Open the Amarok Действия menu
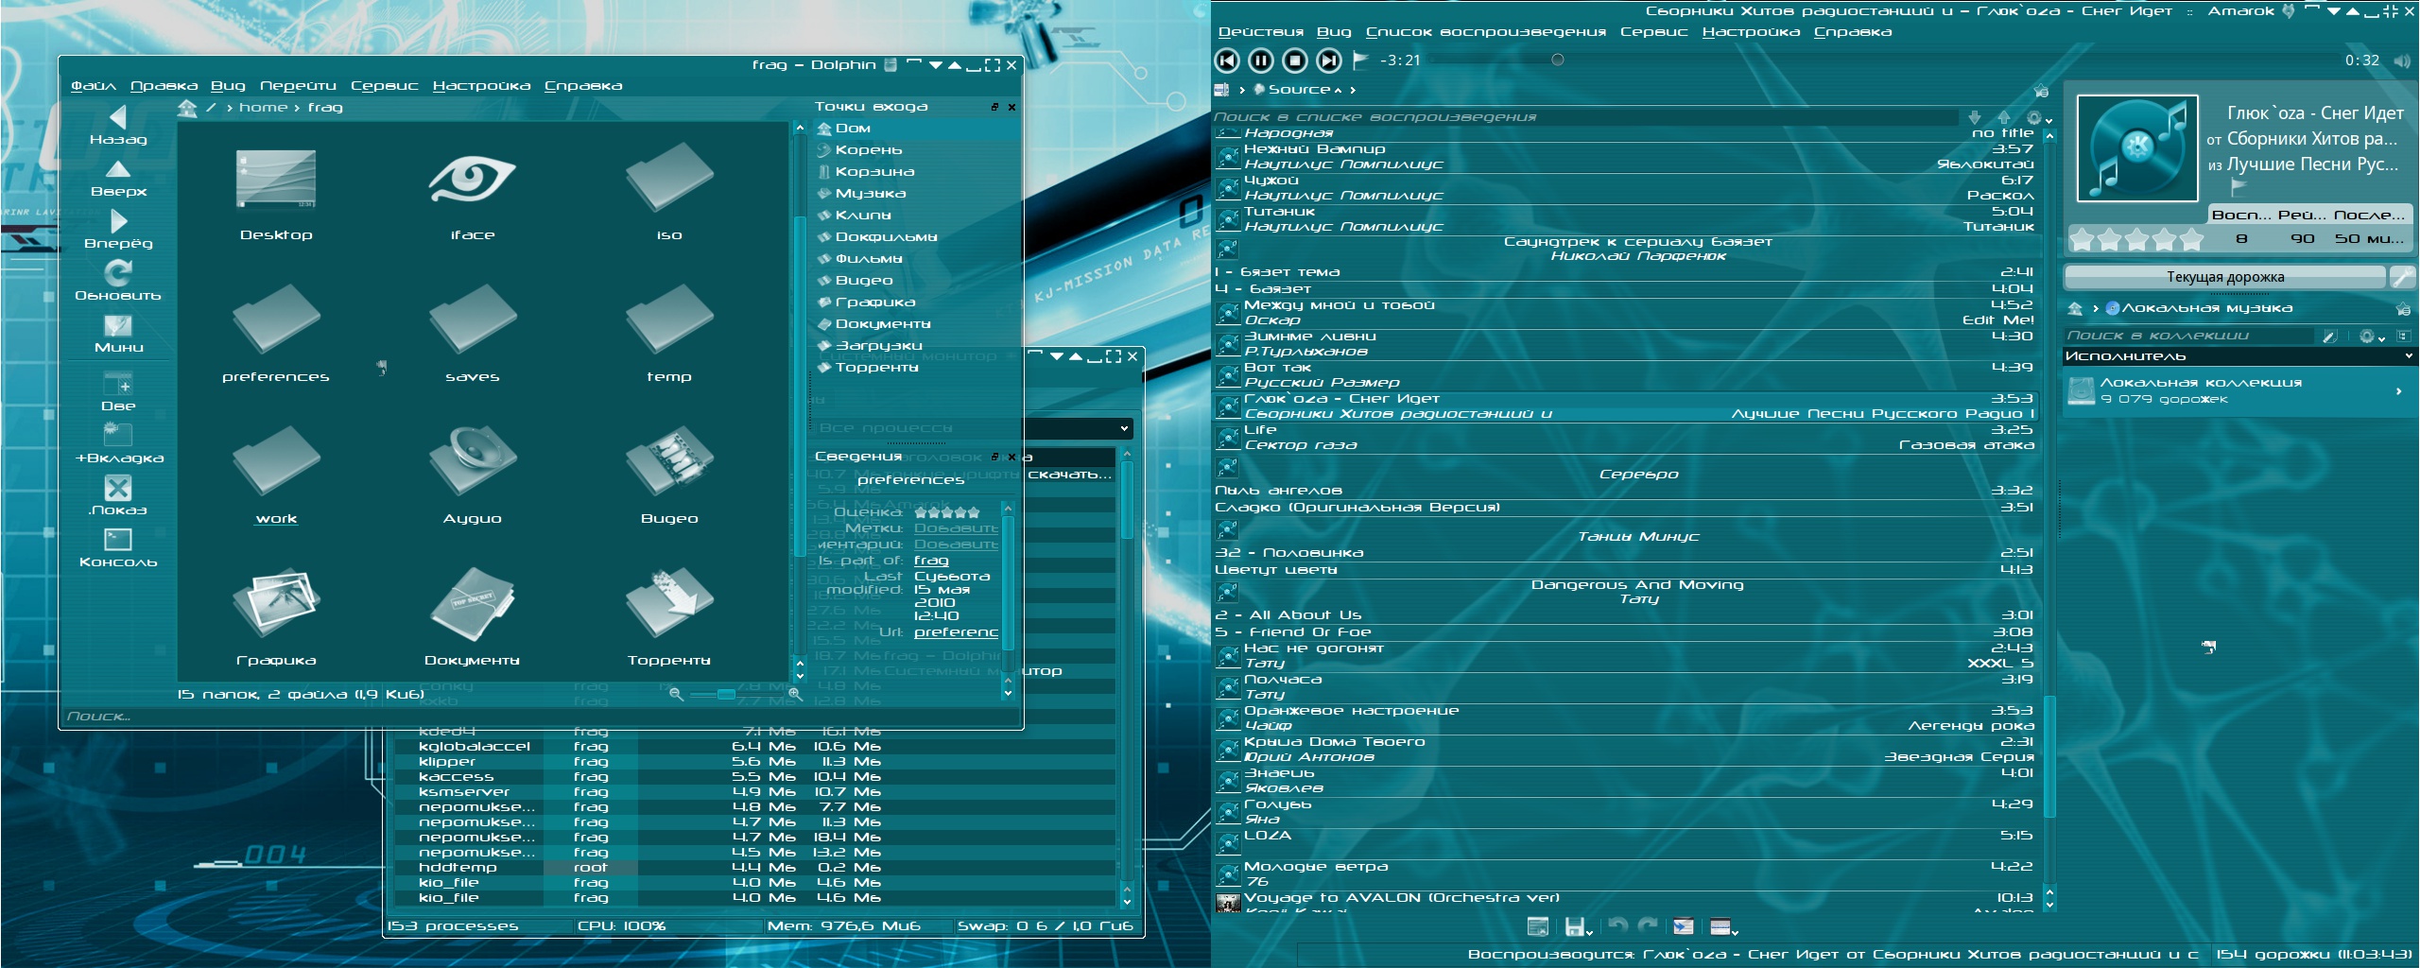Viewport: 2420px width, 968px height. point(1260,32)
